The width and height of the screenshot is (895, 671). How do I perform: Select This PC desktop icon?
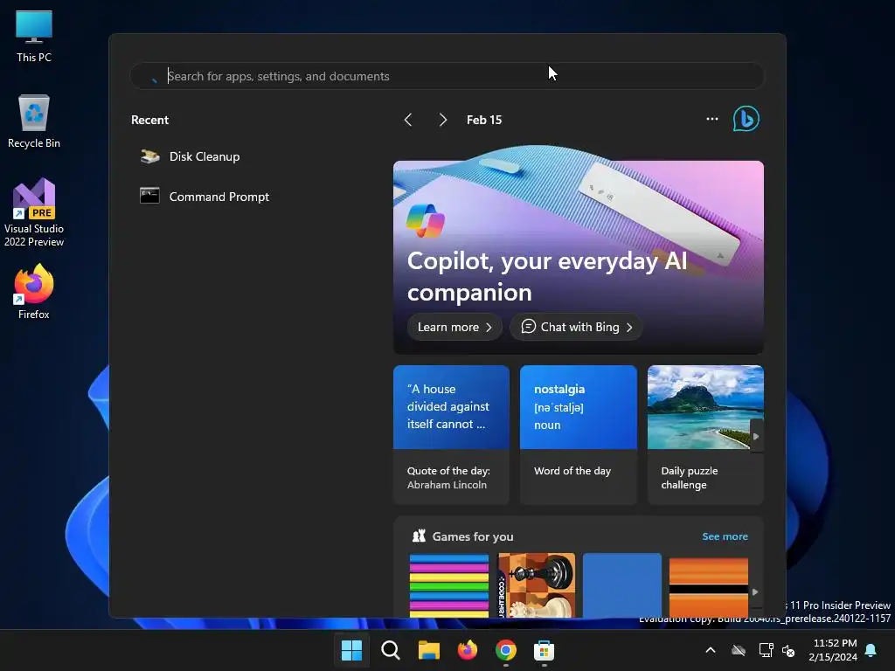pos(34,37)
